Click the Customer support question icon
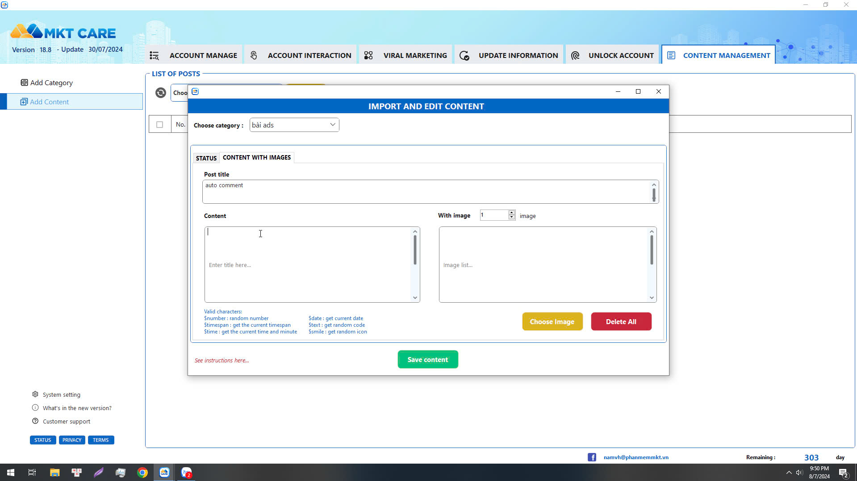The width and height of the screenshot is (857, 481). 35,421
